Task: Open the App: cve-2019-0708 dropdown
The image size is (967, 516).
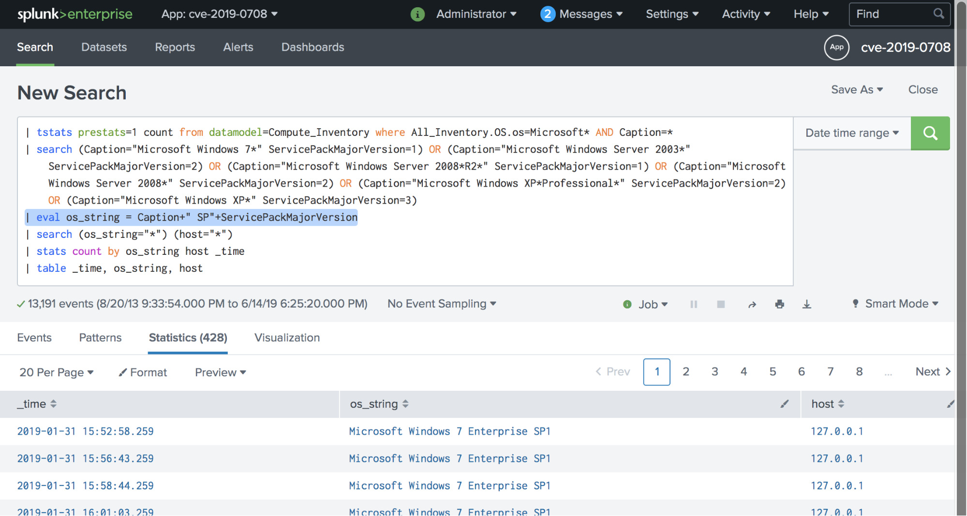Action: click(219, 14)
